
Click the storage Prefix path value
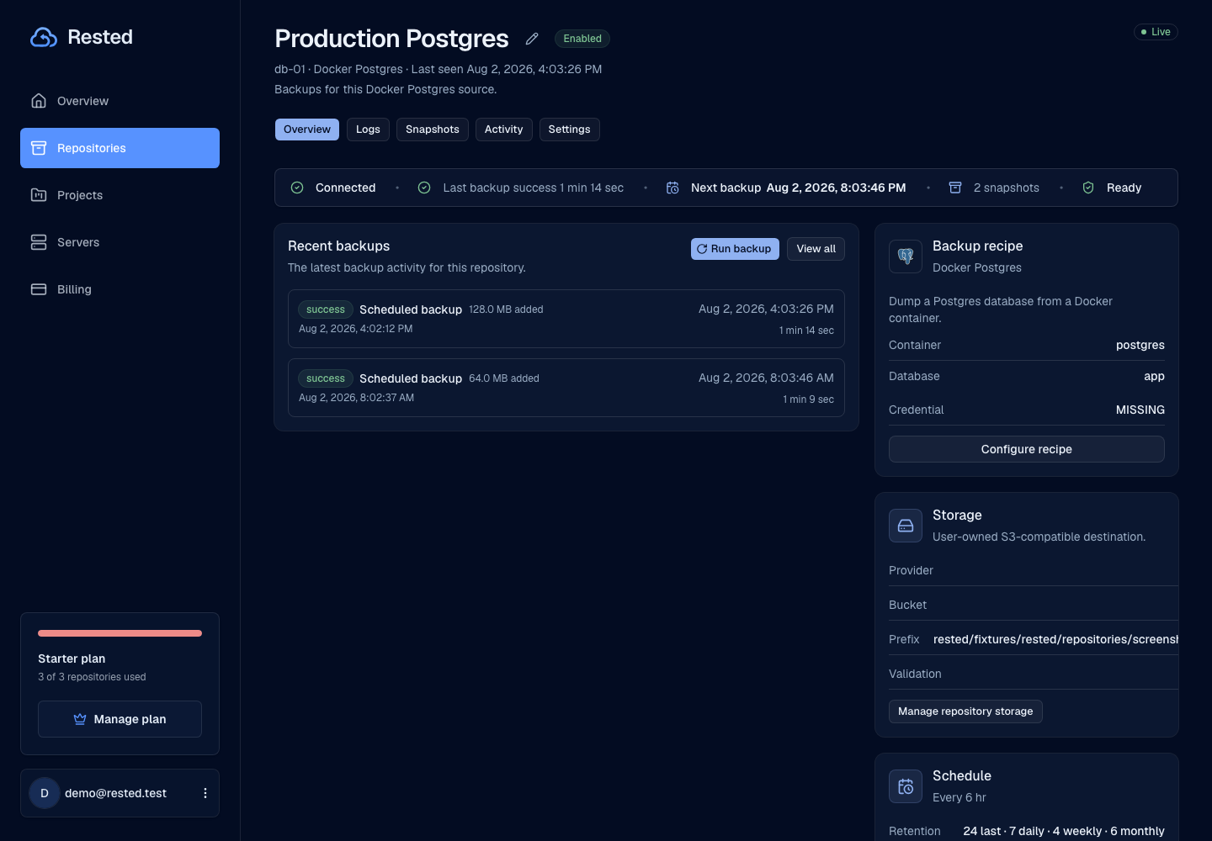(1055, 639)
